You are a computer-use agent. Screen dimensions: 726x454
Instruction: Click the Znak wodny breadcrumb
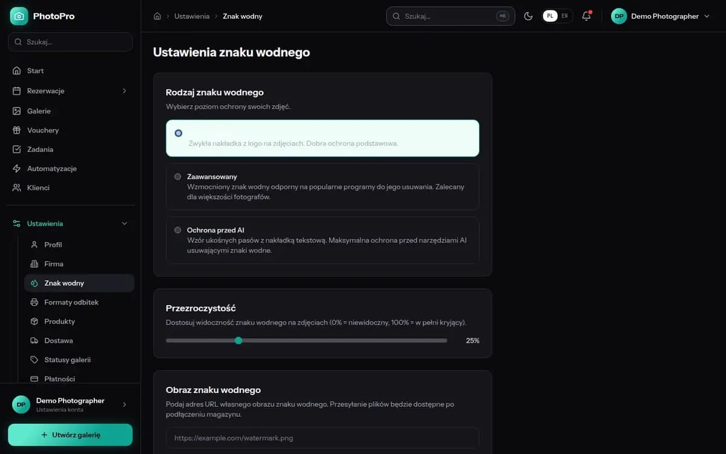243,16
